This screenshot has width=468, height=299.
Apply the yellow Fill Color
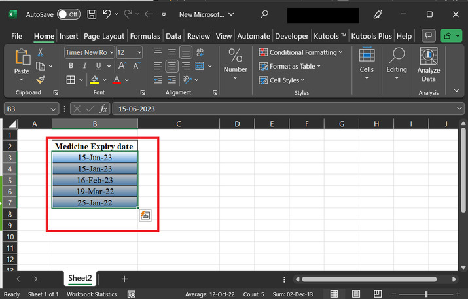[x=95, y=80]
